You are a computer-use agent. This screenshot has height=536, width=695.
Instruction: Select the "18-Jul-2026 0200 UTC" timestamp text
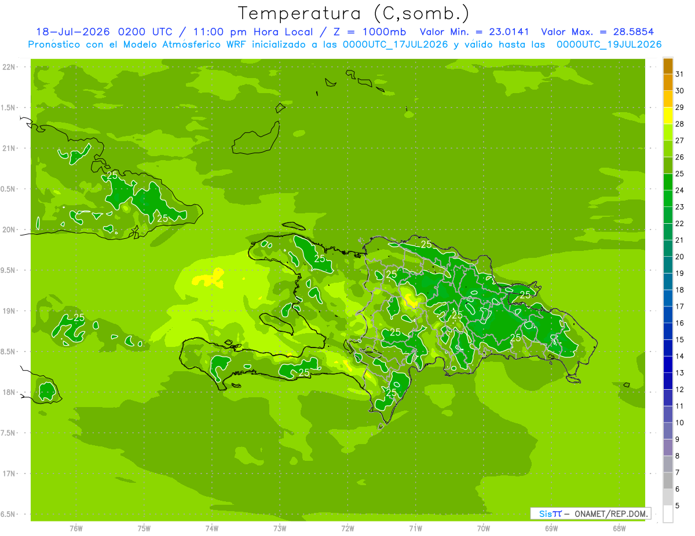pyautogui.click(x=104, y=32)
